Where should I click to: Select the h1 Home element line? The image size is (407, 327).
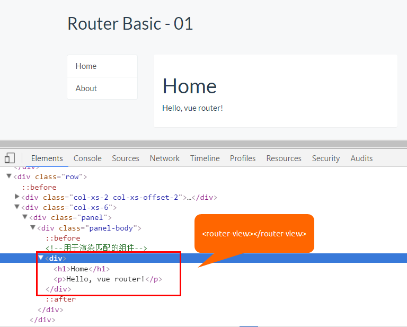click(82, 269)
